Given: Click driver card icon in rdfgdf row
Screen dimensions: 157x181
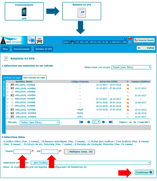Looking at the screenshot, I should click(x=12, y=109).
